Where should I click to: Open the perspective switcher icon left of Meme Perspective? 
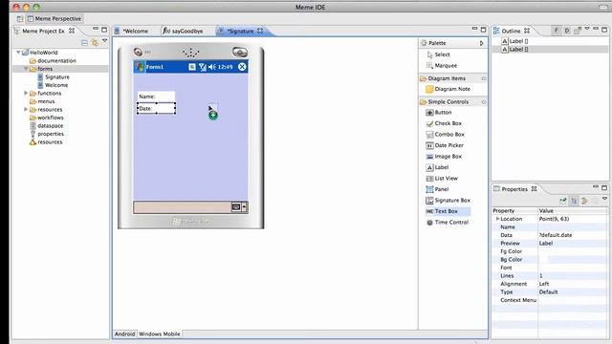(x=20, y=19)
